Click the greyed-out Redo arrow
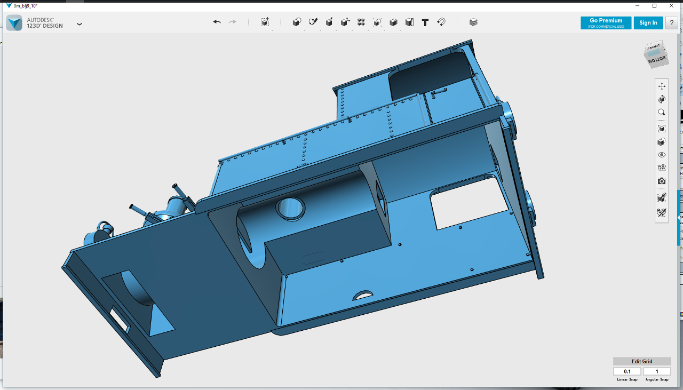683x390 pixels. [x=233, y=22]
